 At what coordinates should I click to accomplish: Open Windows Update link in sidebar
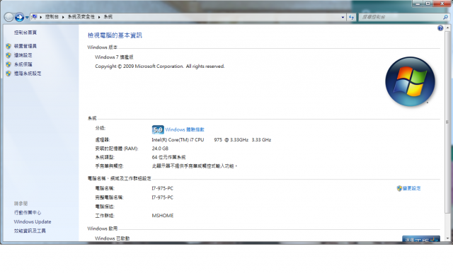click(33, 221)
